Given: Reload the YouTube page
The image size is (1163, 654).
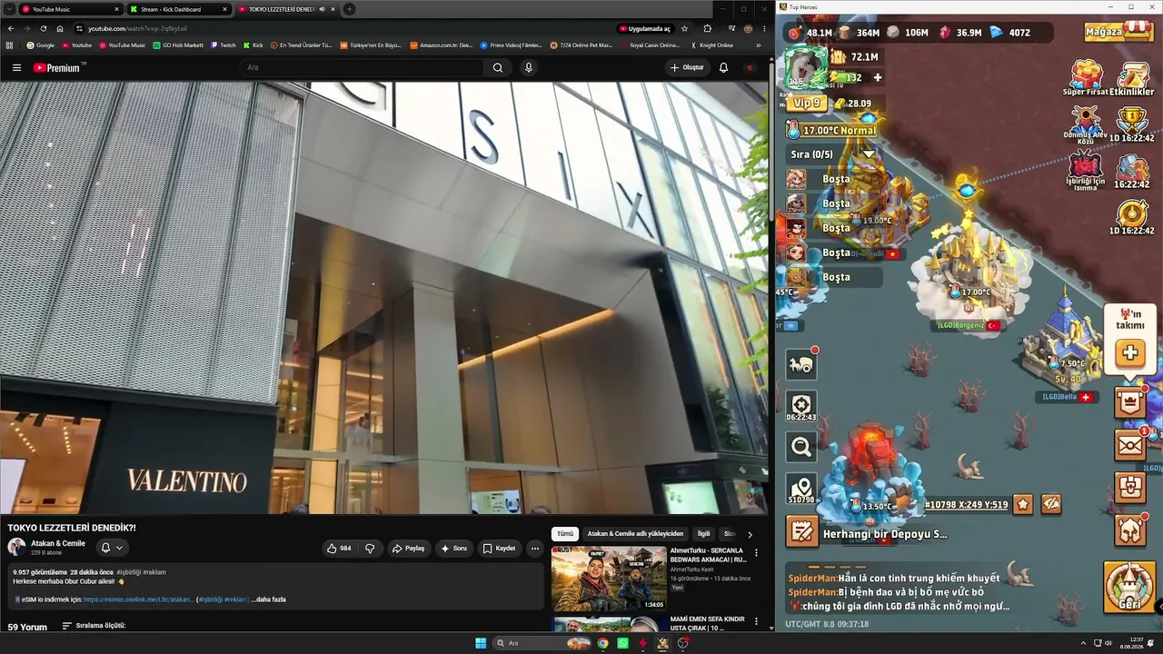Looking at the screenshot, I should [x=43, y=28].
